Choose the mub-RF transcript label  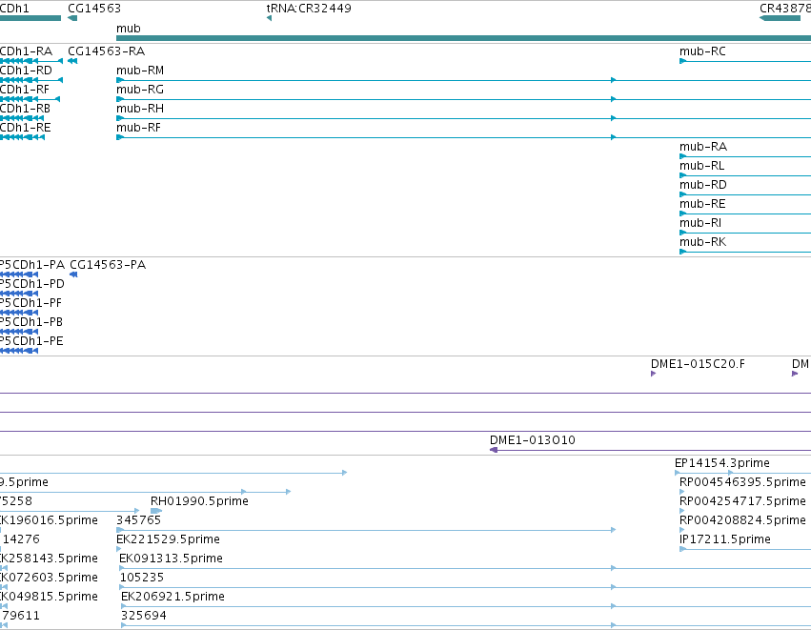pos(138,128)
